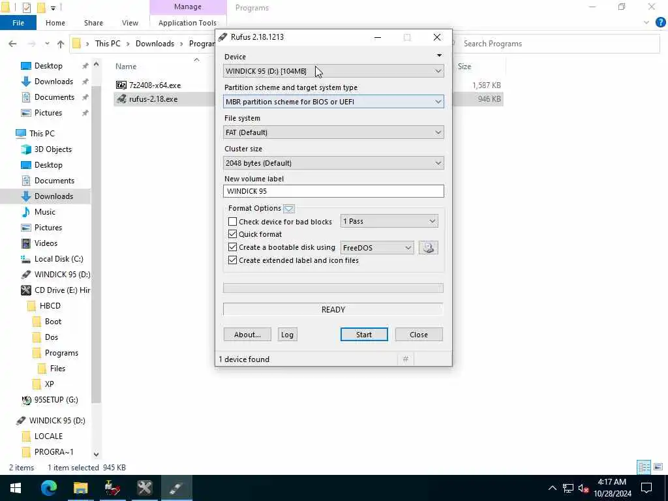Select Local Disk (C:) in sidebar

pos(59,259)
